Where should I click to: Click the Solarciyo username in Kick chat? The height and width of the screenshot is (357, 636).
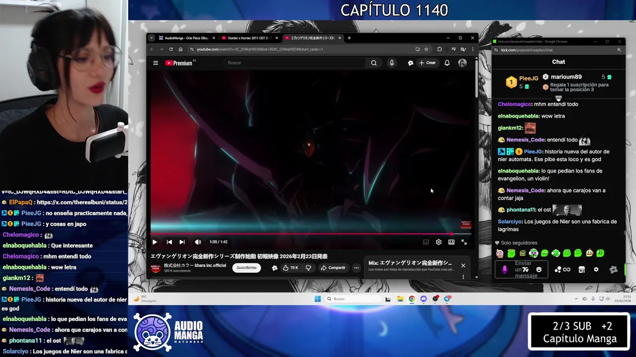(x=510, y=222)
